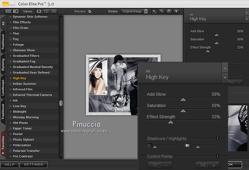Activate the pan hand tool
Screen dimensions: 249x170
[169, 11]
